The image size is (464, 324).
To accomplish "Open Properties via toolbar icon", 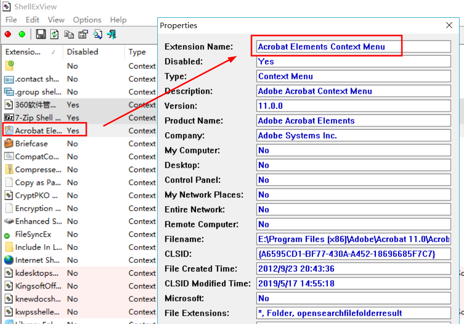I will pos(83,35).
